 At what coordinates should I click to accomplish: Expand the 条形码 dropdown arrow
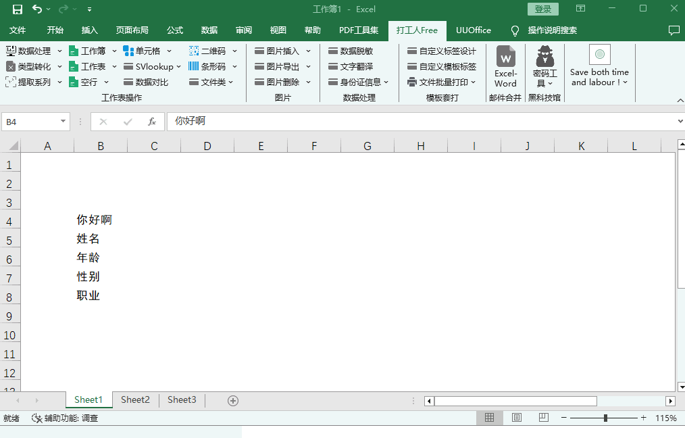[x=234, y=66]
